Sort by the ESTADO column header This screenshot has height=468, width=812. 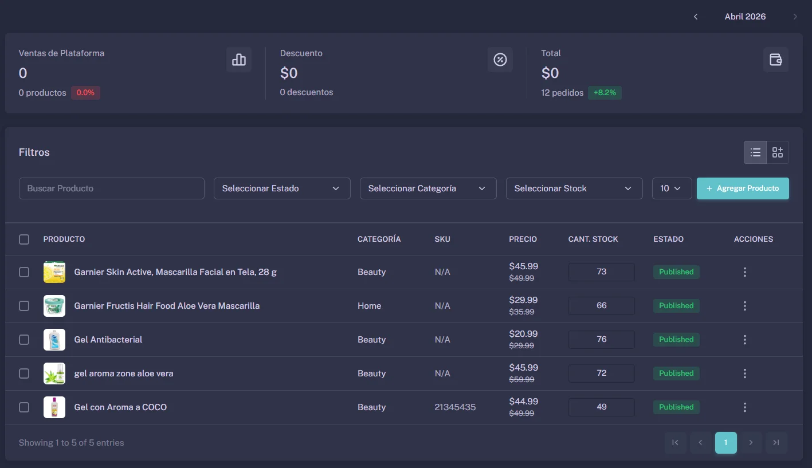669,239
